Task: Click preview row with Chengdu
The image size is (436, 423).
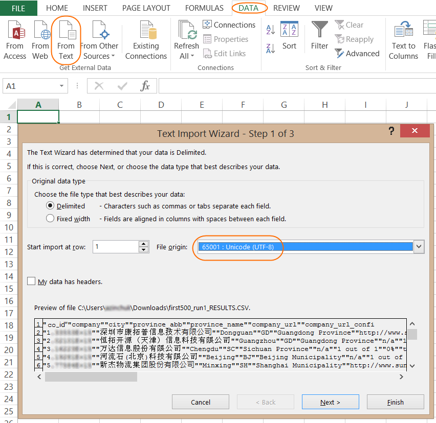Action: (x=225, y=348)
